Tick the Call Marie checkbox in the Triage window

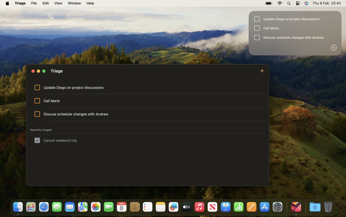37,101
